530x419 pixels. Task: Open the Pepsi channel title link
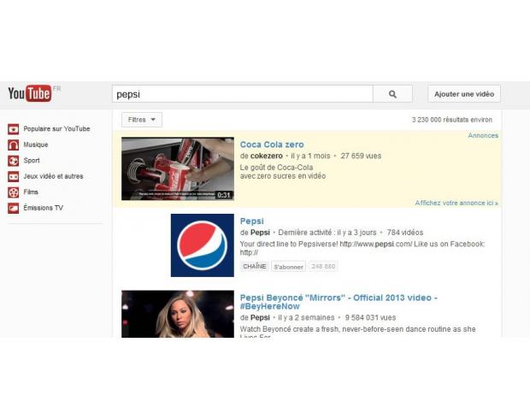click(x=252, y=221)
